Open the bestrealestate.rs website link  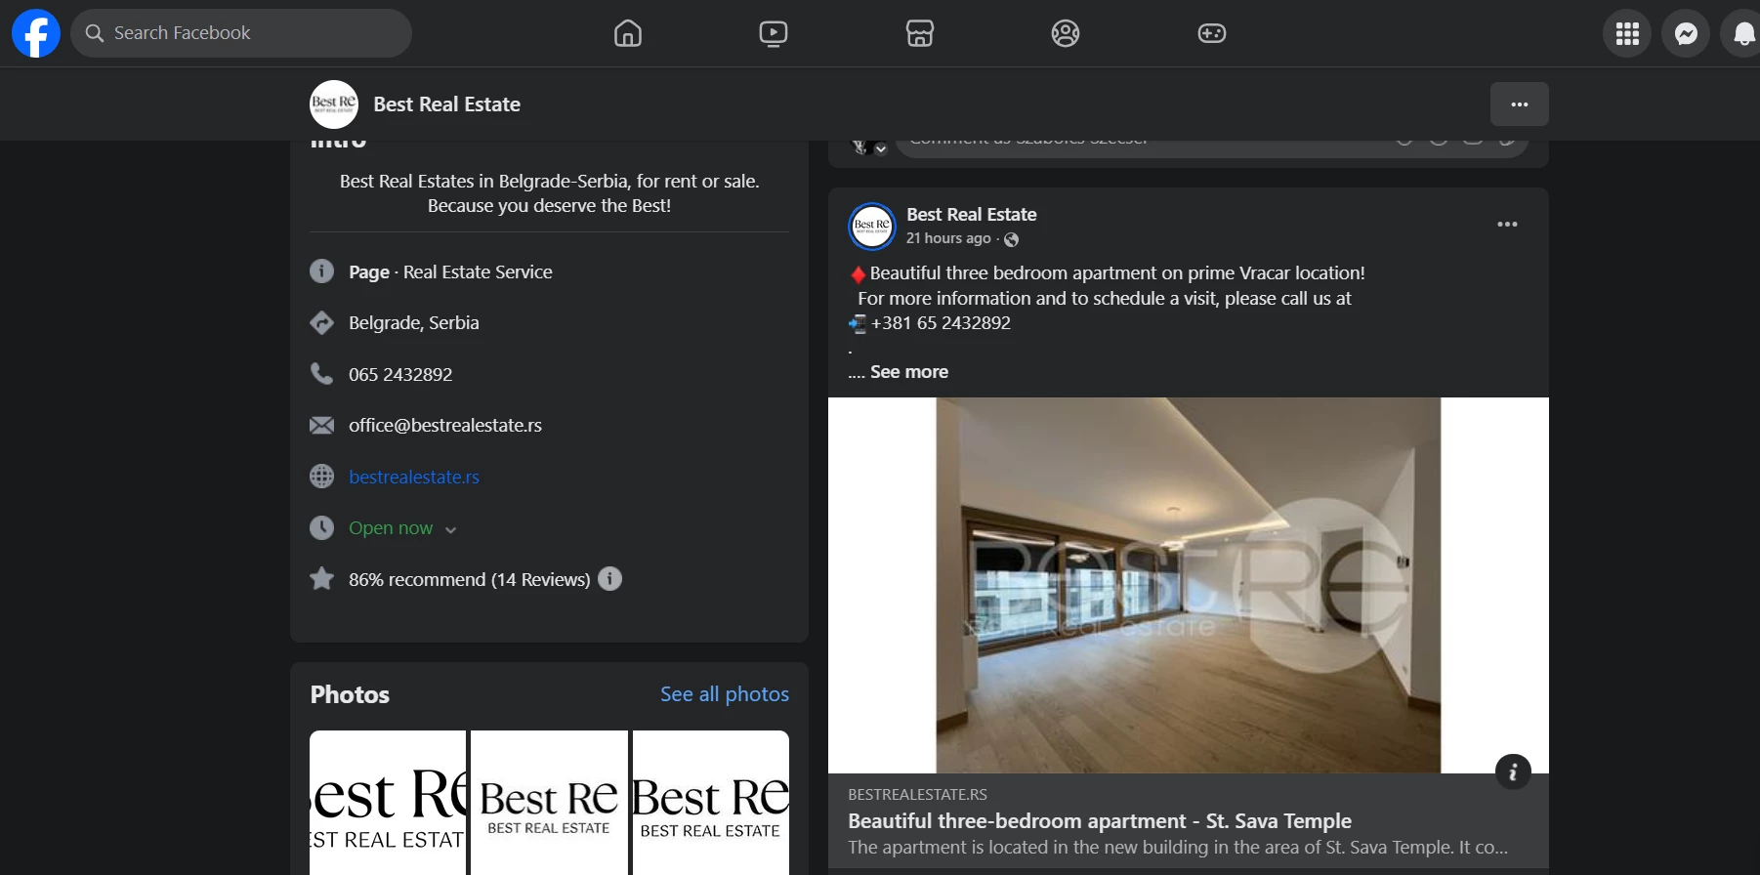tap(414, 478)
